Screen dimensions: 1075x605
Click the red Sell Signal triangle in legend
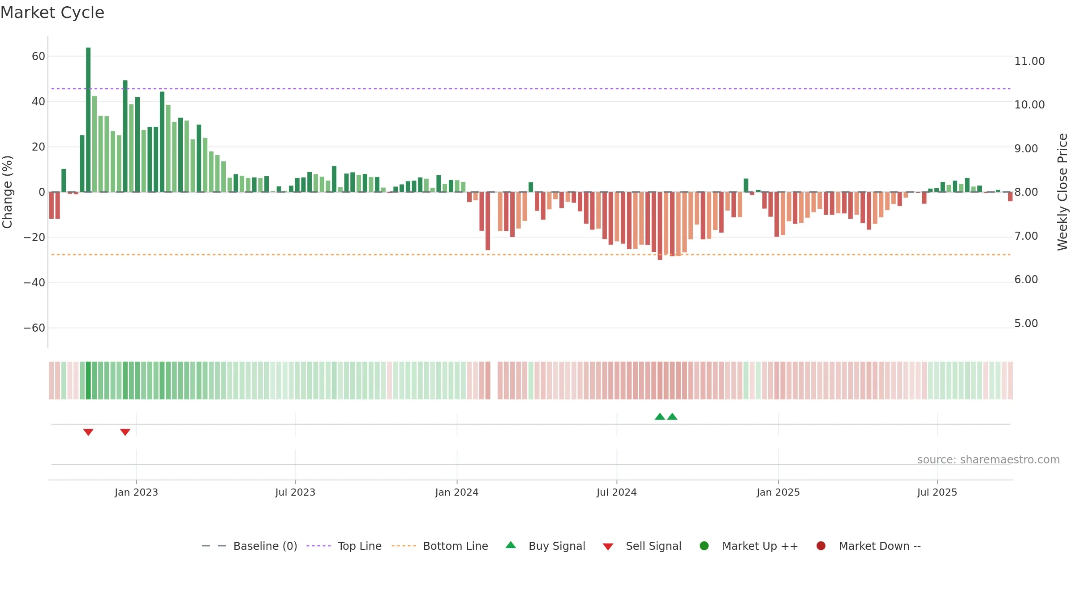[608, 547]
